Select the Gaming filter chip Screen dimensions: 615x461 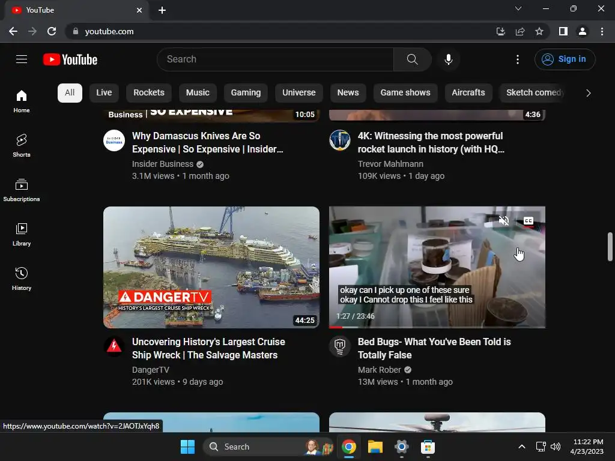pos(246,93)
